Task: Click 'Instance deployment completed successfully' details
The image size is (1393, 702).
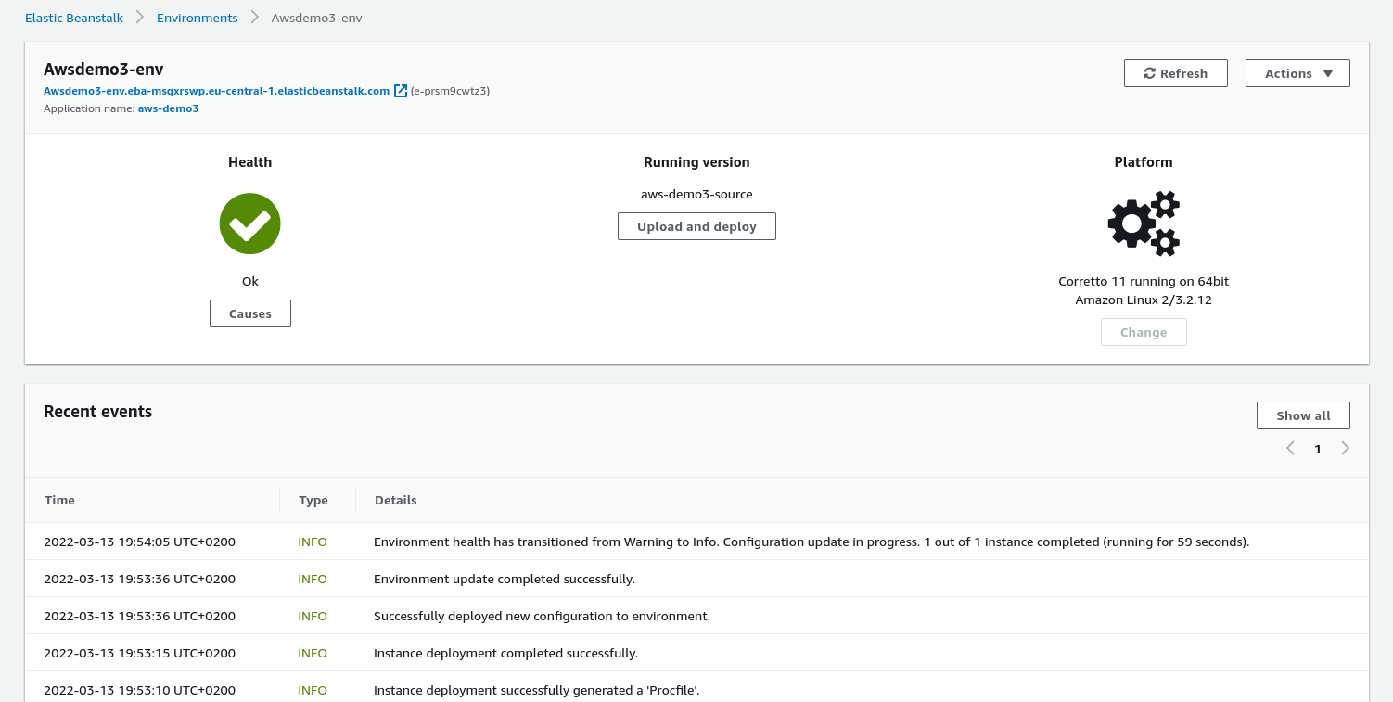Action: [x=505, y=653]
